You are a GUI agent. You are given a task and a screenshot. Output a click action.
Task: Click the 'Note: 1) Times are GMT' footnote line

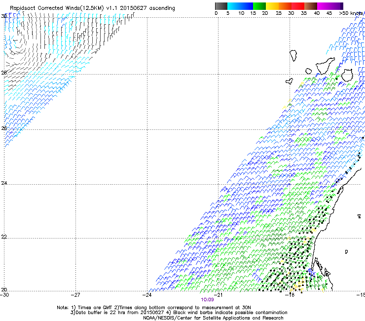point(154,308)
